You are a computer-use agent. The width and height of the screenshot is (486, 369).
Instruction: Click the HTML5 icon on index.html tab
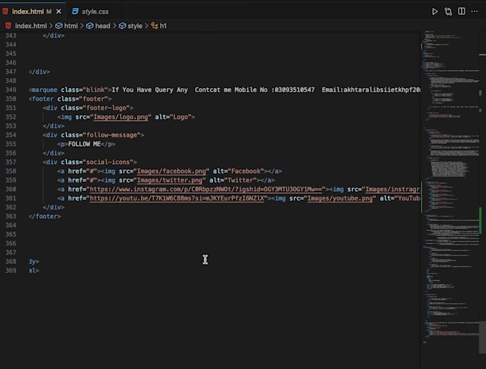5,11
